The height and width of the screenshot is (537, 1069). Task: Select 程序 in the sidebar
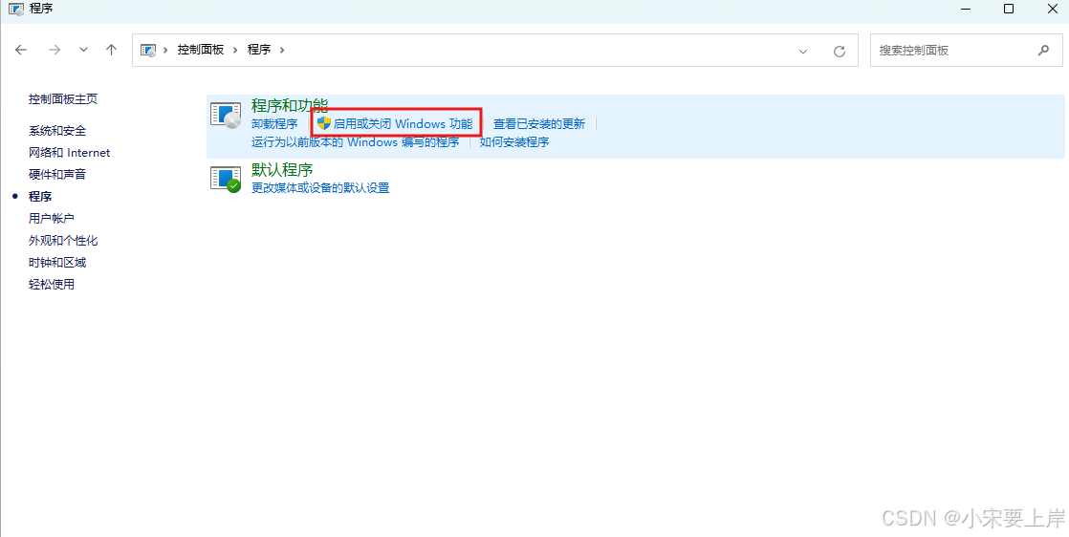click(x=40, y=196)
